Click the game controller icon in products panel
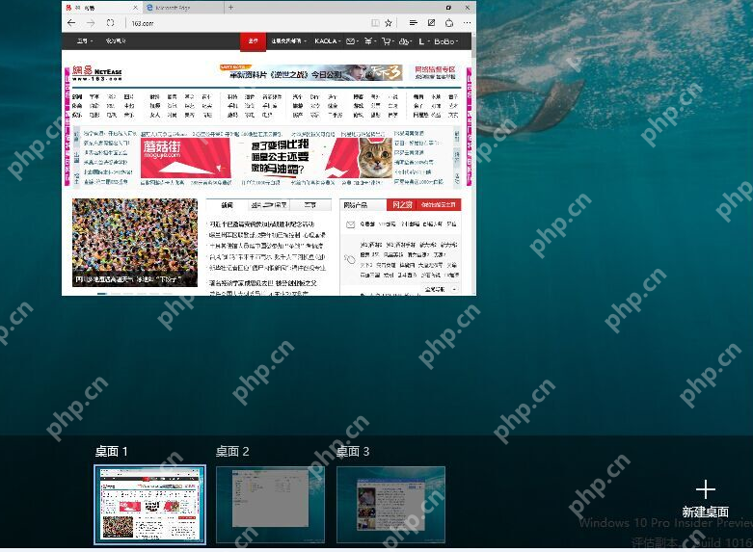This screenshot has height=552, width=753. 350,260
